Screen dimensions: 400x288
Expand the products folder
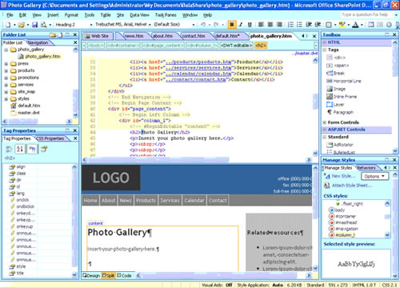(x=6, y=71)
